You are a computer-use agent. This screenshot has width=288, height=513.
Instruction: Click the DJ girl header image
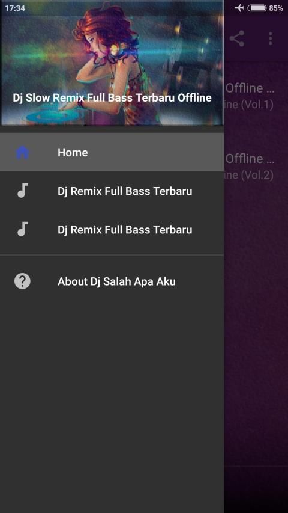tap(112, 63)
